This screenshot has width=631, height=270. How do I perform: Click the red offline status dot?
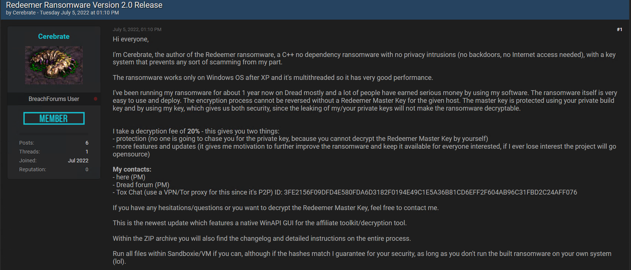(x=95, y=99)
